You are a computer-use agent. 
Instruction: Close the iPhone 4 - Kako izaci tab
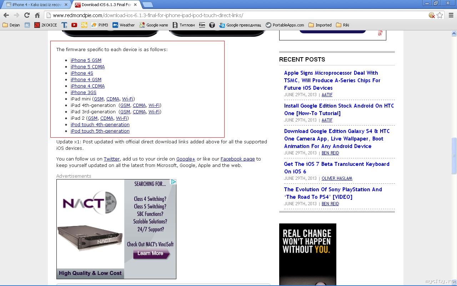66,5
